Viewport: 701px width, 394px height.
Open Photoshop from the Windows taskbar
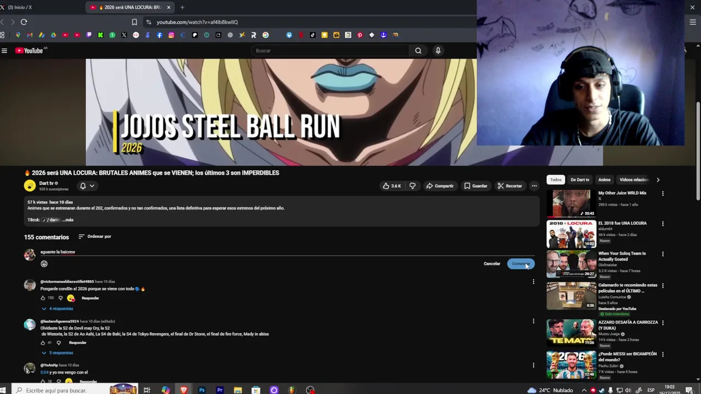(x=202, y=390)
